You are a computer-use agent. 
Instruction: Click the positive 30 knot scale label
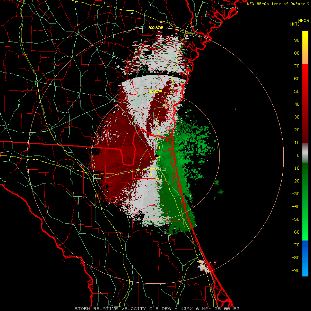tap(297, 117)
